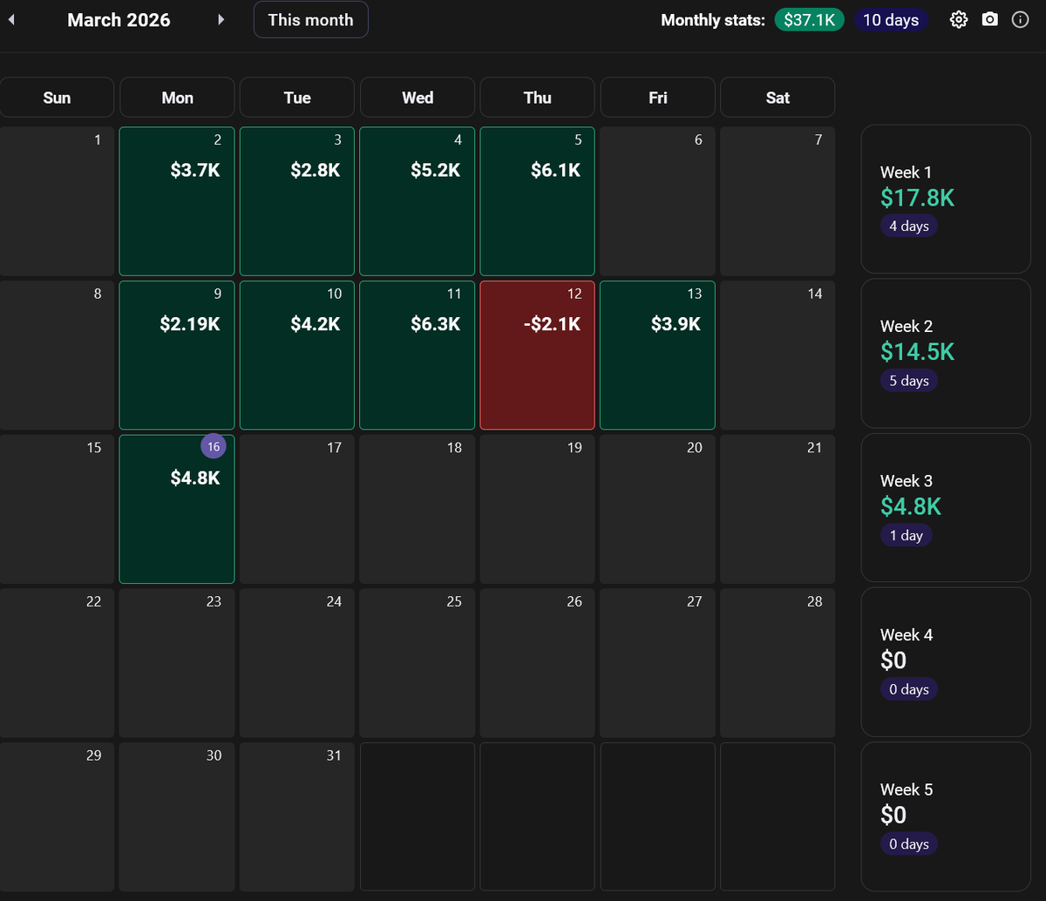Click the highlighted 16 date badge

click(x=214, y=447)
